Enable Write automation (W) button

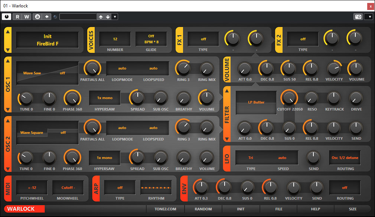(x=27, y=17)
